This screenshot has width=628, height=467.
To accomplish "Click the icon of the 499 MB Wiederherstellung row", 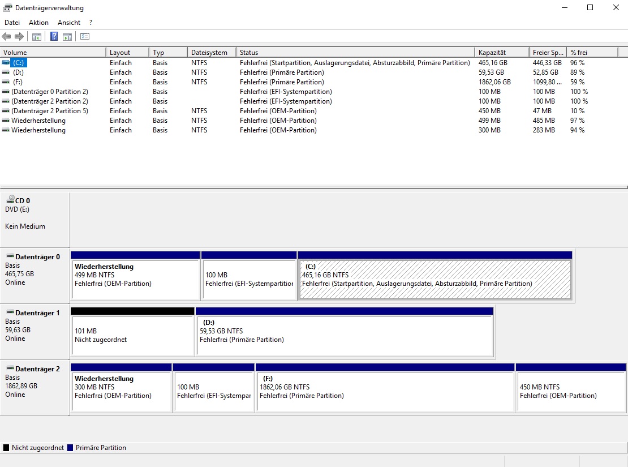I will tap(6, 120).
